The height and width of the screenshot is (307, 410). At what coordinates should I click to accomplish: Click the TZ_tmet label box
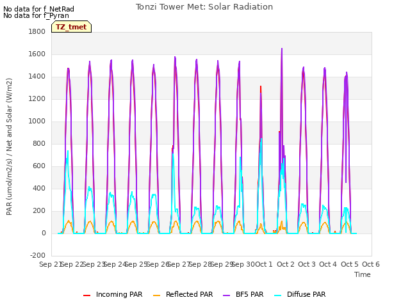point(71,27)
